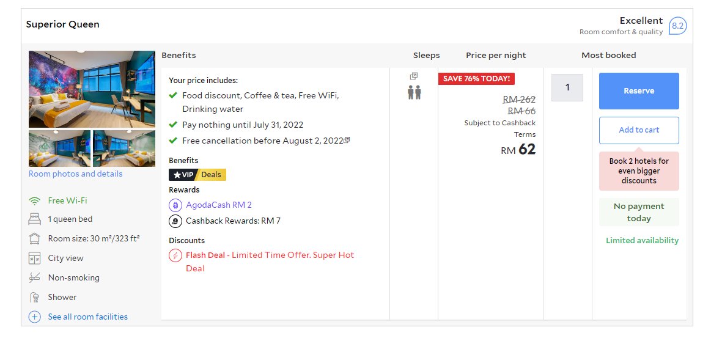Open the lower-right room thumbnail
The width and height of the screenshot is (711, 341).
coord(123,148)
